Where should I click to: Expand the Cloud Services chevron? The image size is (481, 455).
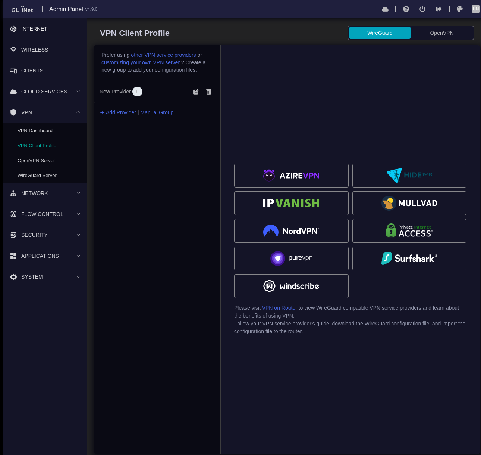click(x=78, y=92)
